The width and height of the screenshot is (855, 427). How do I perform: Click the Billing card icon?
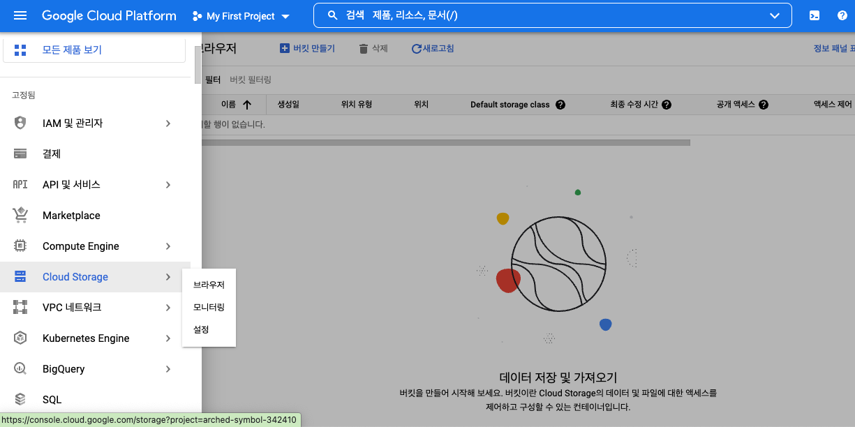(20, 153)
